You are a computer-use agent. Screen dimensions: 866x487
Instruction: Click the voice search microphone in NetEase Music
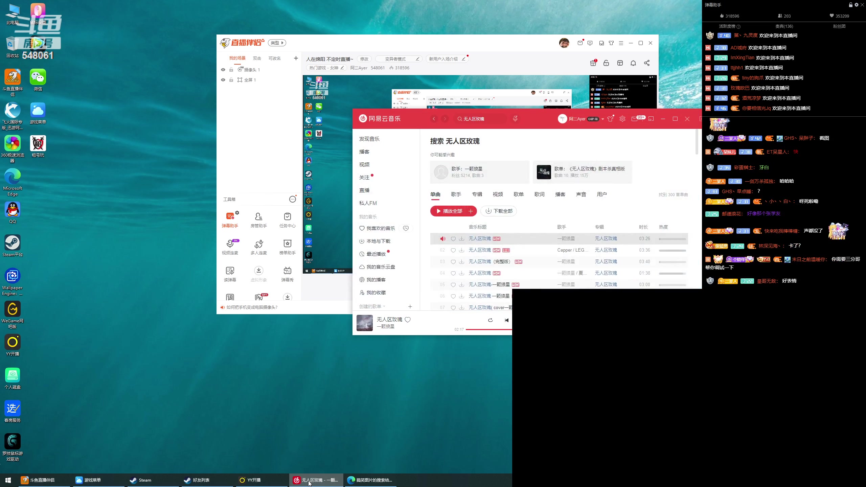[515, 118]
